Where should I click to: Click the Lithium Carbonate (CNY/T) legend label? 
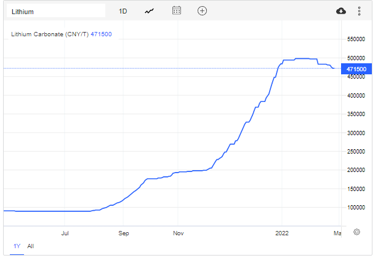[x=50, y=34]
